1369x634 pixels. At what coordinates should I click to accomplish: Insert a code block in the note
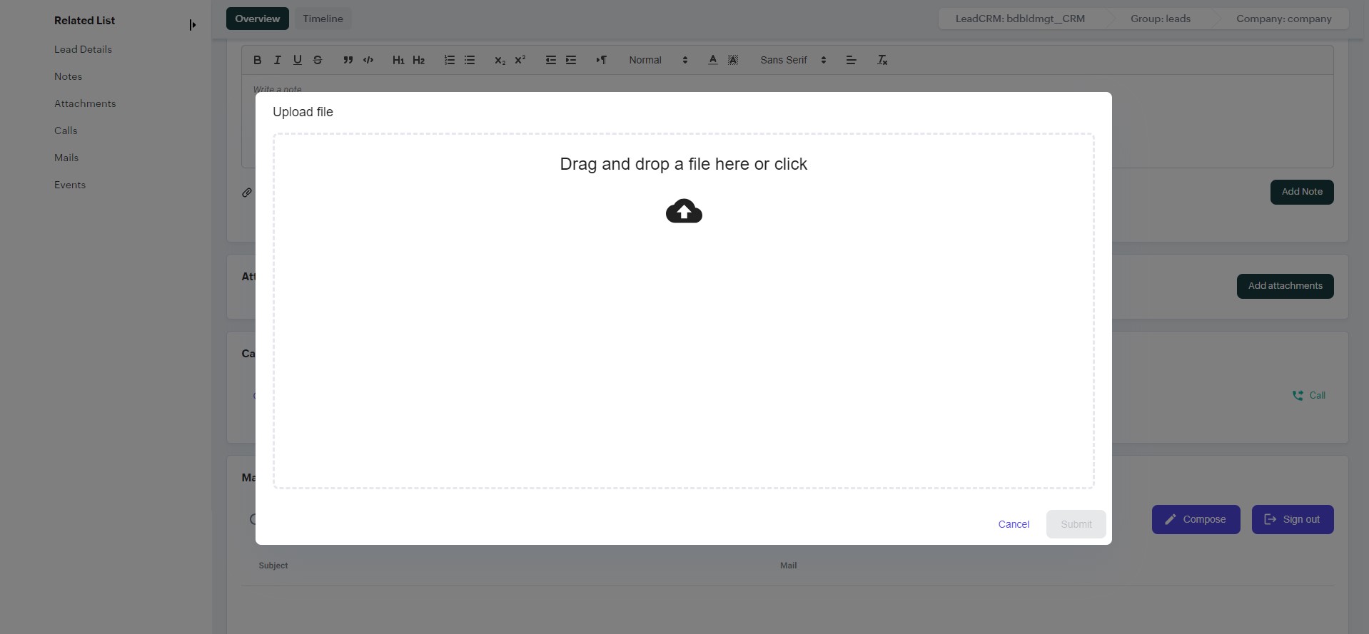(x=368, y=60)
